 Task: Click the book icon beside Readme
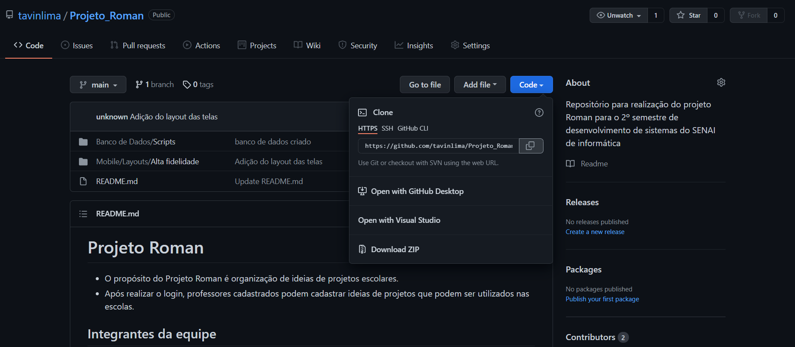(x=570, y=164)
